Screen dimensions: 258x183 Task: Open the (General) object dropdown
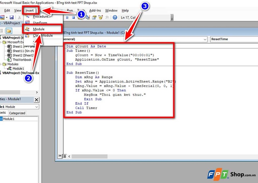205,39
